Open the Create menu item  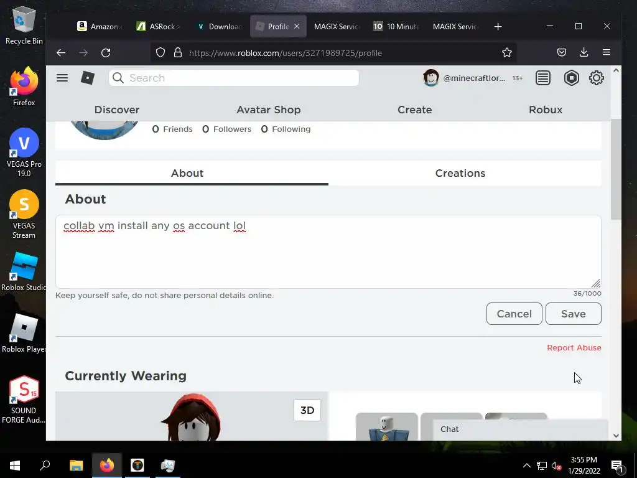coord(414,110)
